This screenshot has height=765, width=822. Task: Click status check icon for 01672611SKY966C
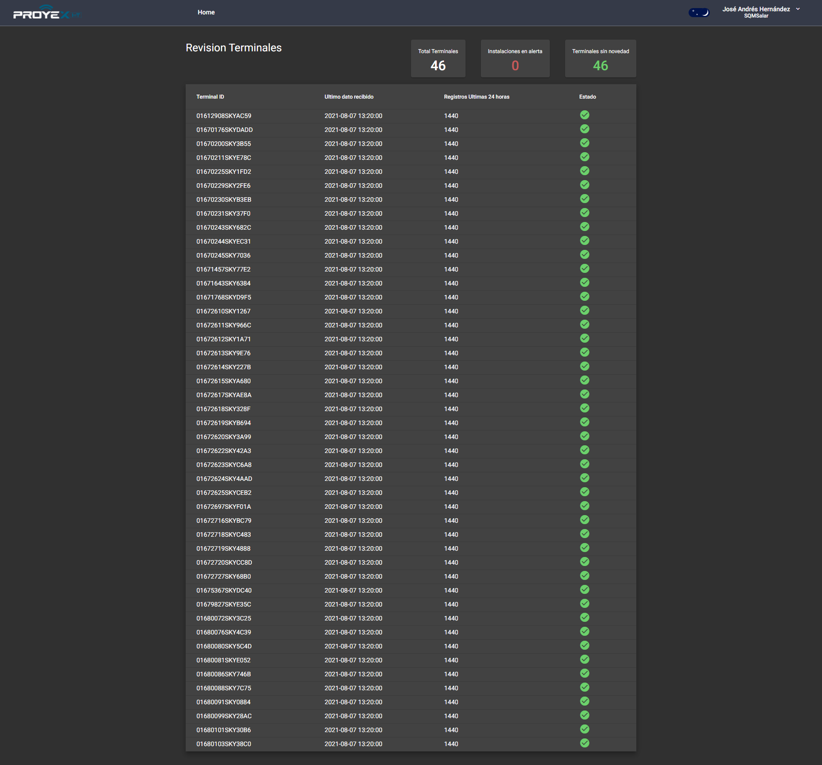[x=585, y=324]
